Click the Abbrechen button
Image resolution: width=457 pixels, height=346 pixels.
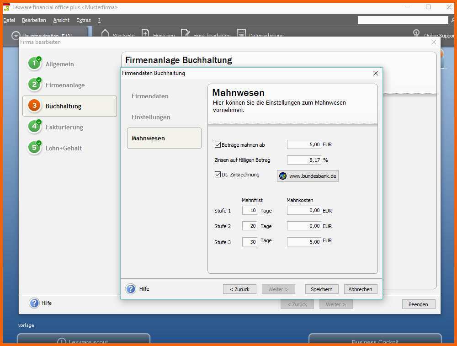tap(360, 289)
